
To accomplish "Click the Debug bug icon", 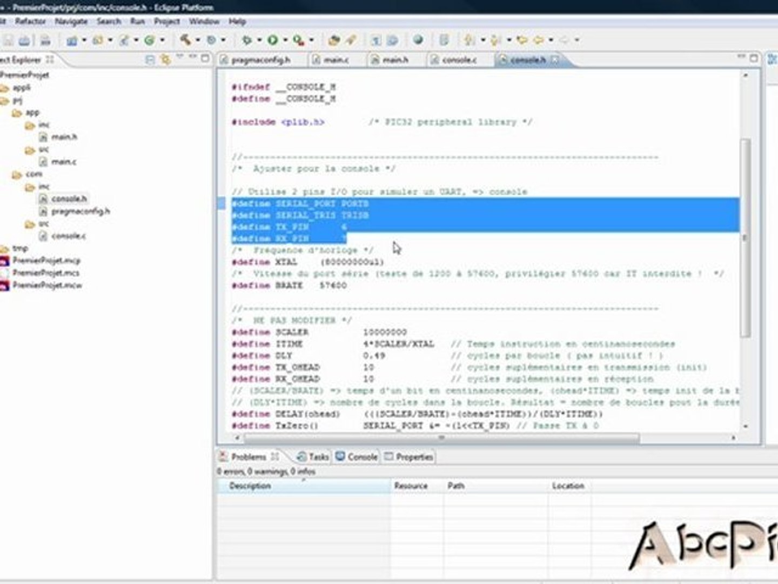I will pyautogui.click(x=247, y=40).
